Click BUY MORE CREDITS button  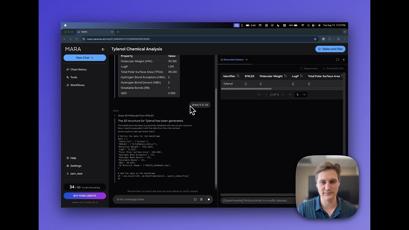tap(85, 196)
